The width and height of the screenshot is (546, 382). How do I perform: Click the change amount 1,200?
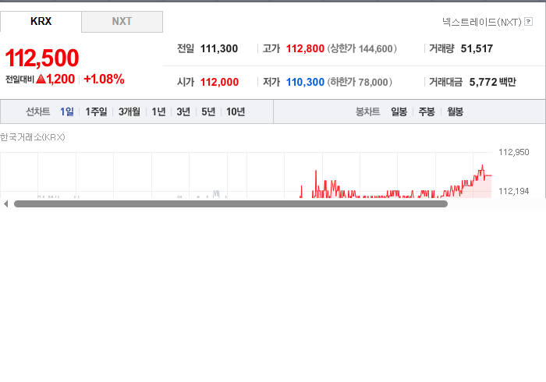(x=61, y=79)
